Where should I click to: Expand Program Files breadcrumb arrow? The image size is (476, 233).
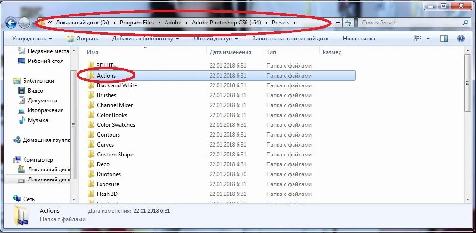tap(159, 23)
